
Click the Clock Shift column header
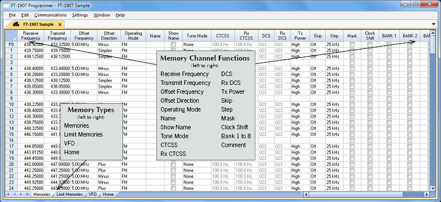click(x=370, y=36)
